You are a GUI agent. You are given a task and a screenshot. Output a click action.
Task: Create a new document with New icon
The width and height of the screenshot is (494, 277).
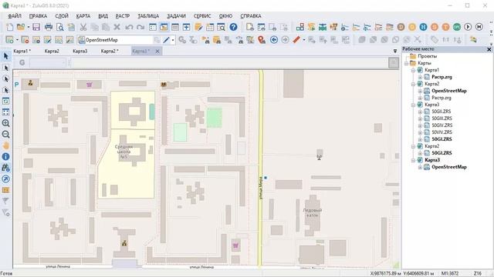(10, 27)
